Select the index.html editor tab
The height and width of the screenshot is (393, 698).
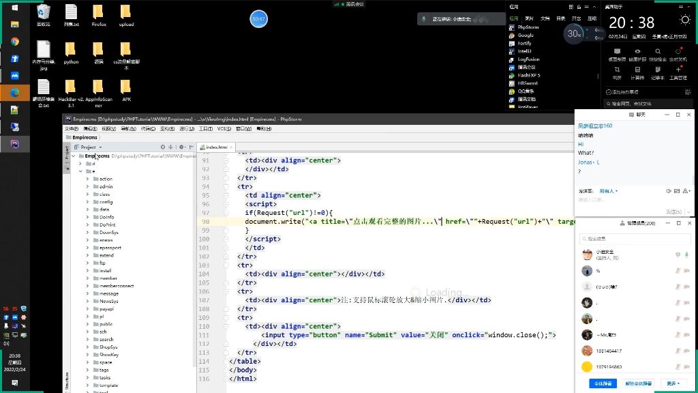click(x=216, y=147)
